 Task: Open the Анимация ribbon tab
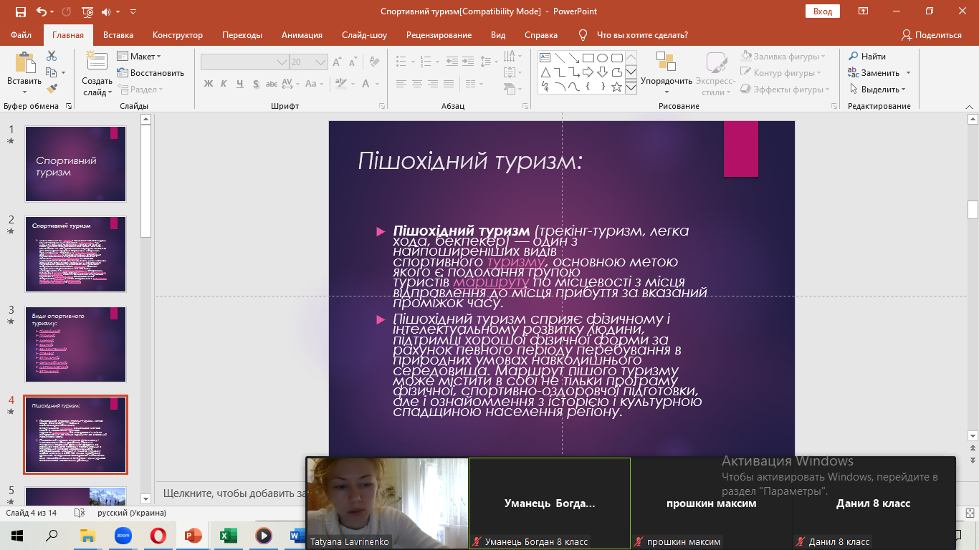(x=302, y=35)
